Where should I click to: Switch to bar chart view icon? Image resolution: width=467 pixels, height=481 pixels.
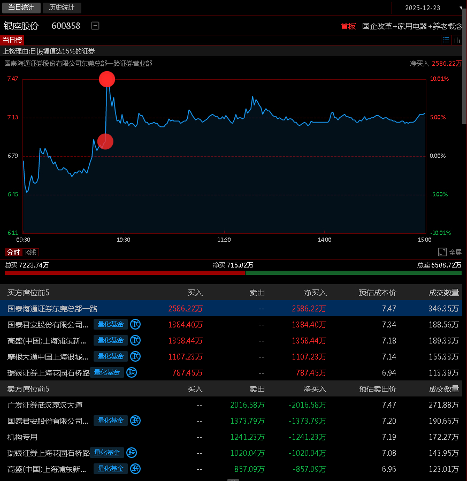click(x=457, y=40)
